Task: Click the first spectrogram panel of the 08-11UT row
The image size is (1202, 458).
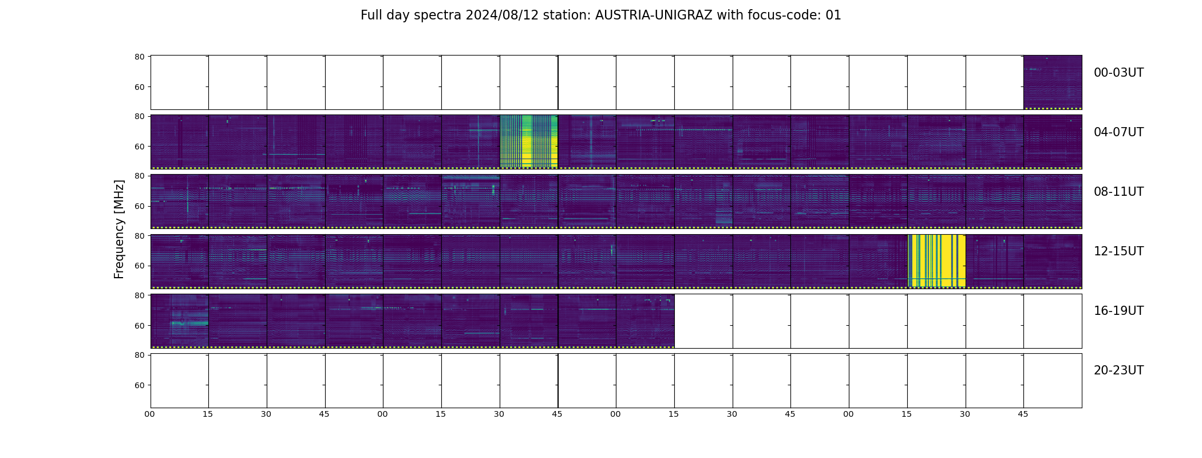Action: click(180, 202)
